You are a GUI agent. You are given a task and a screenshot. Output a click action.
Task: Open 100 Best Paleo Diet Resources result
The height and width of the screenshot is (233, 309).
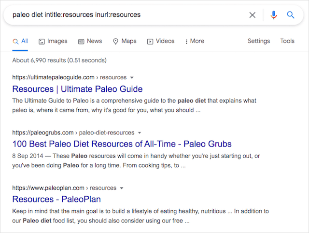click(122, 144)
